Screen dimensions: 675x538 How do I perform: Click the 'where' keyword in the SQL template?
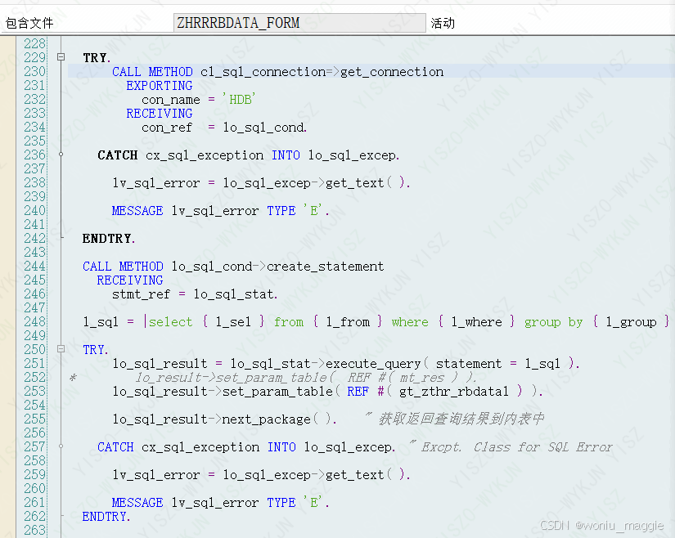coord(410,322)
